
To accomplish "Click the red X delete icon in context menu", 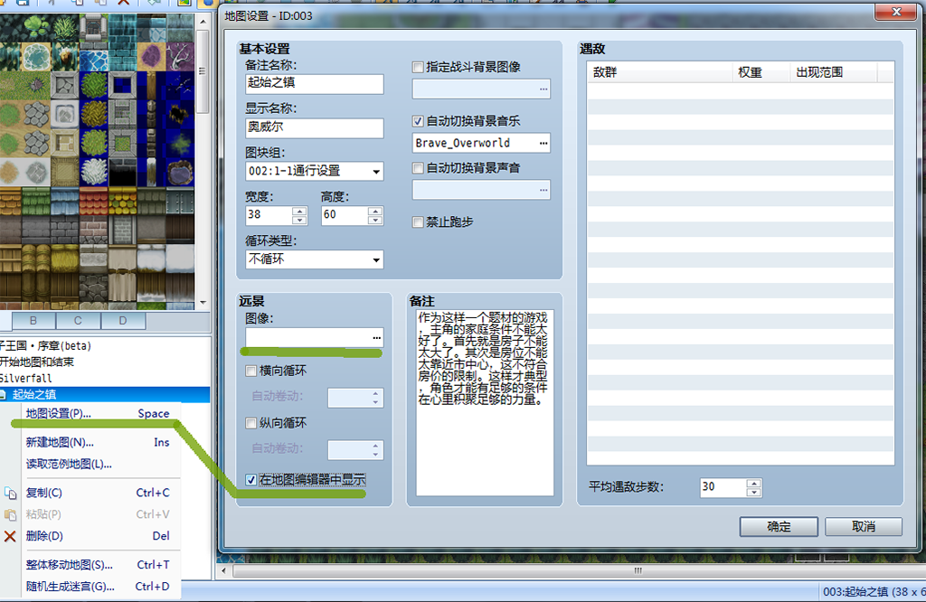I will tap(10, 536).
